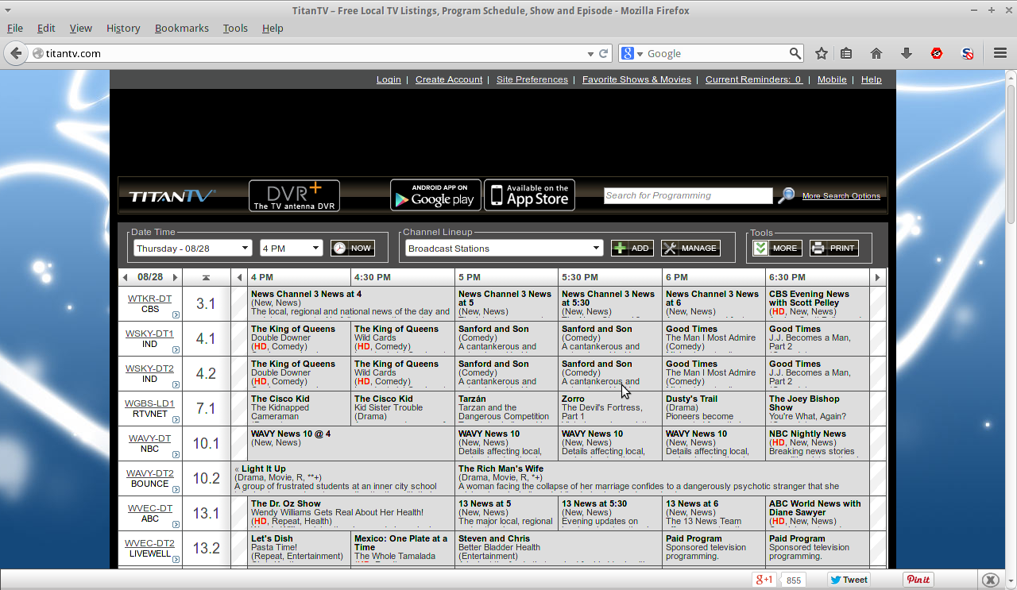Select The Dr. Oz Show listing
Screen dimensions: 1017x590
tap(352, 513)
